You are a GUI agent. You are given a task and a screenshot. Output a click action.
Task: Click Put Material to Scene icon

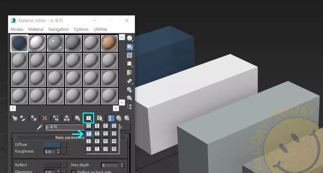pos(23,118)
